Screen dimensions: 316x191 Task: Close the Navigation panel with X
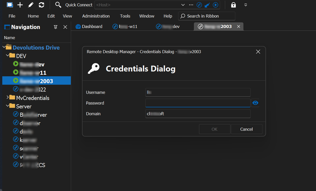coord(65,27)
